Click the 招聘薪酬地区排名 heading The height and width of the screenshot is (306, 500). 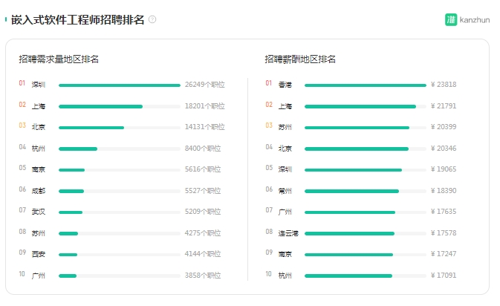point(300,59)
